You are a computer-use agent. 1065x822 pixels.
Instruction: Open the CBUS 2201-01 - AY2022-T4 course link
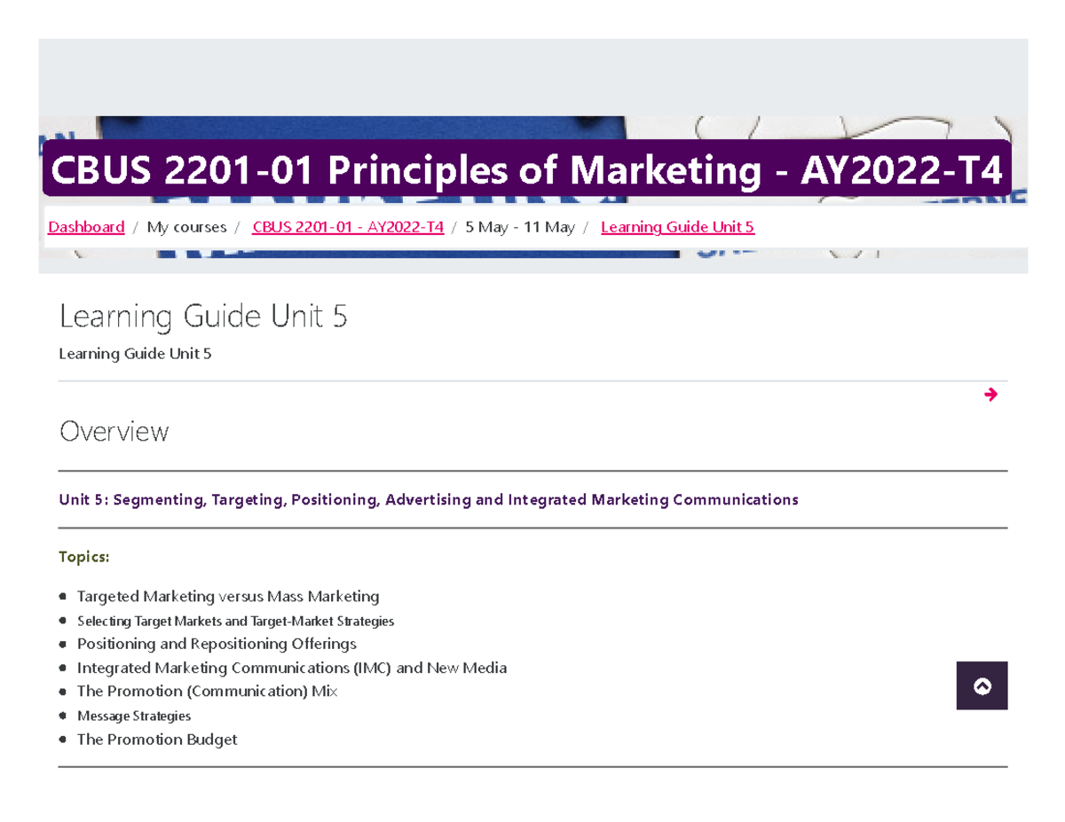pyautogui.click(x=347, y=227)
